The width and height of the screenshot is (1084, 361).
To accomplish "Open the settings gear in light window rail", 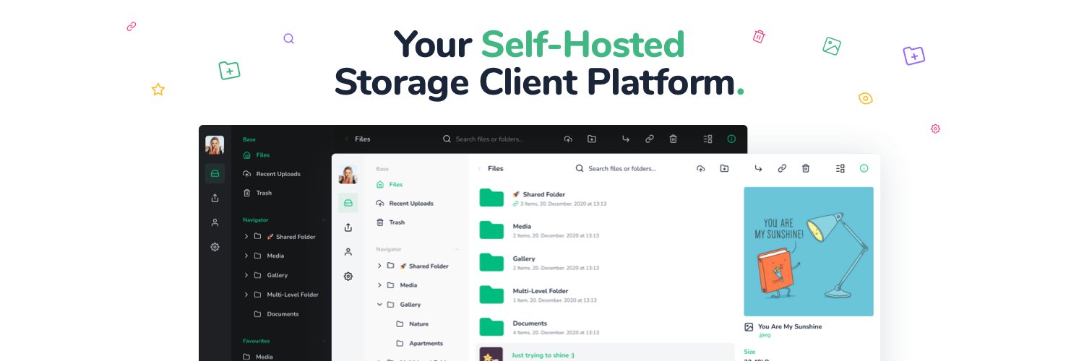I will tap(348, 277).
